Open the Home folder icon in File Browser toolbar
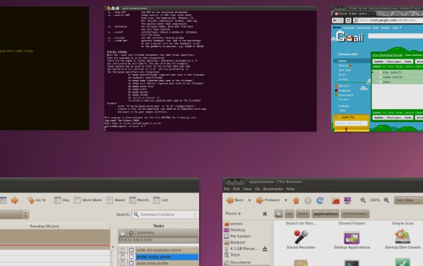 coord(335,200)
